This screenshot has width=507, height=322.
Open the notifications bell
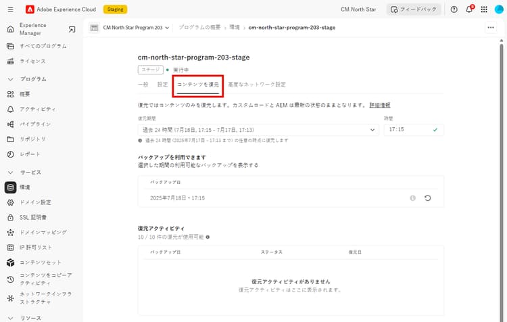[x=469, y=9]
